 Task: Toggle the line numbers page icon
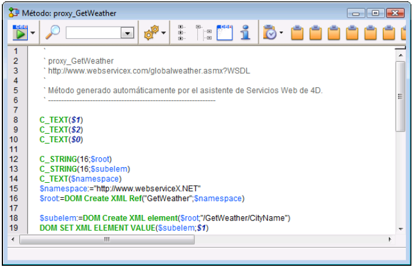[x=224, y=33]
